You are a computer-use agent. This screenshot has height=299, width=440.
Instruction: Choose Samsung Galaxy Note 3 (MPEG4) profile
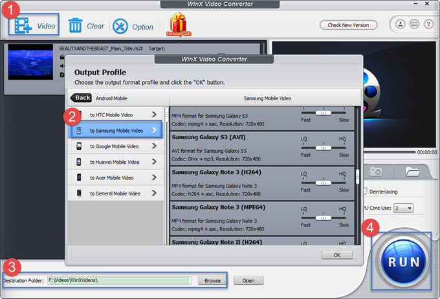[x=261, y=218]
